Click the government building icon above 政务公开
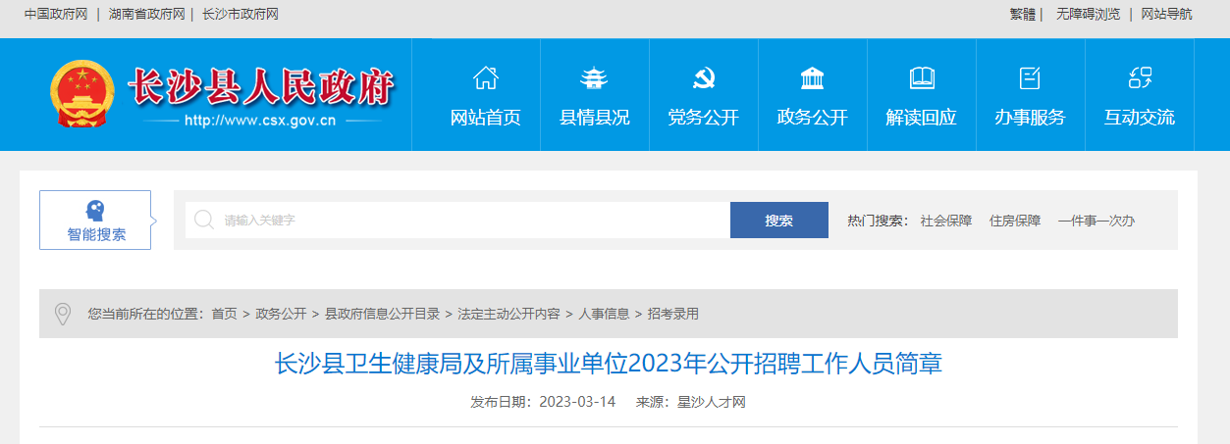This screenshot has height=444, width=1230. (812, 77)
